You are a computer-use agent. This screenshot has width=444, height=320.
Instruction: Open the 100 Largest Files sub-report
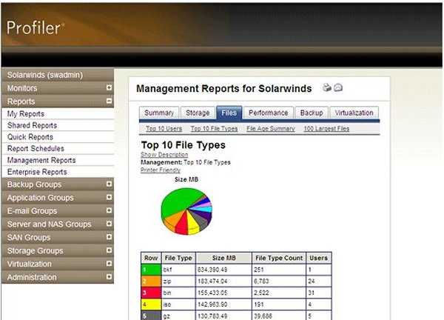coord(326,129)
